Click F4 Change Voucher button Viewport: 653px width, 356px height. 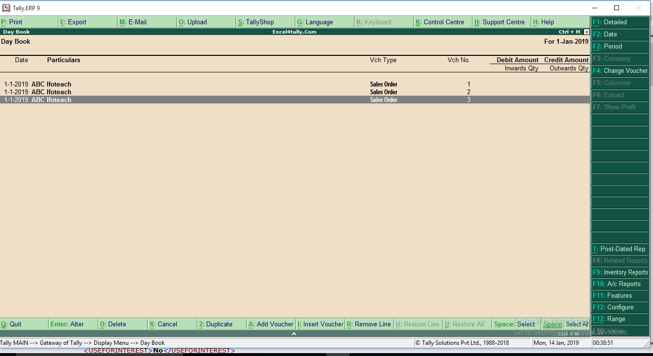pos(620,71)
